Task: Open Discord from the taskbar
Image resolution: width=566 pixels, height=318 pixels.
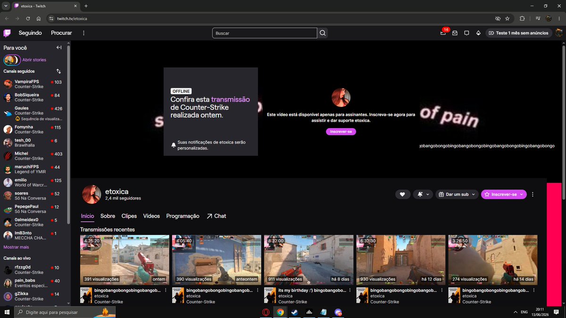Action: click(338, 312)
